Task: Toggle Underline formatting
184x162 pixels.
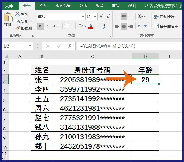Action: click(54, 26)
